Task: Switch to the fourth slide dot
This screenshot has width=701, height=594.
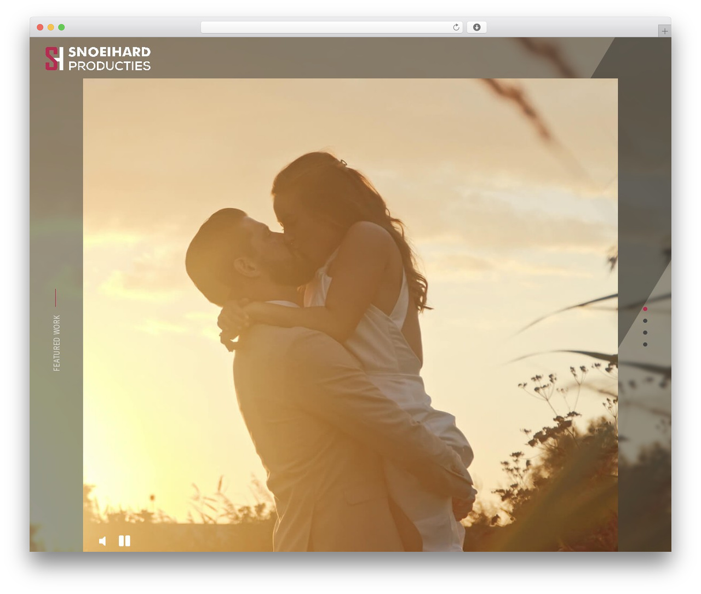Action: point(645,345)
